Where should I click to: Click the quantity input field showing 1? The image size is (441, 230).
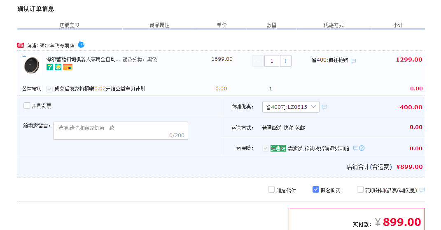(272, 61)
